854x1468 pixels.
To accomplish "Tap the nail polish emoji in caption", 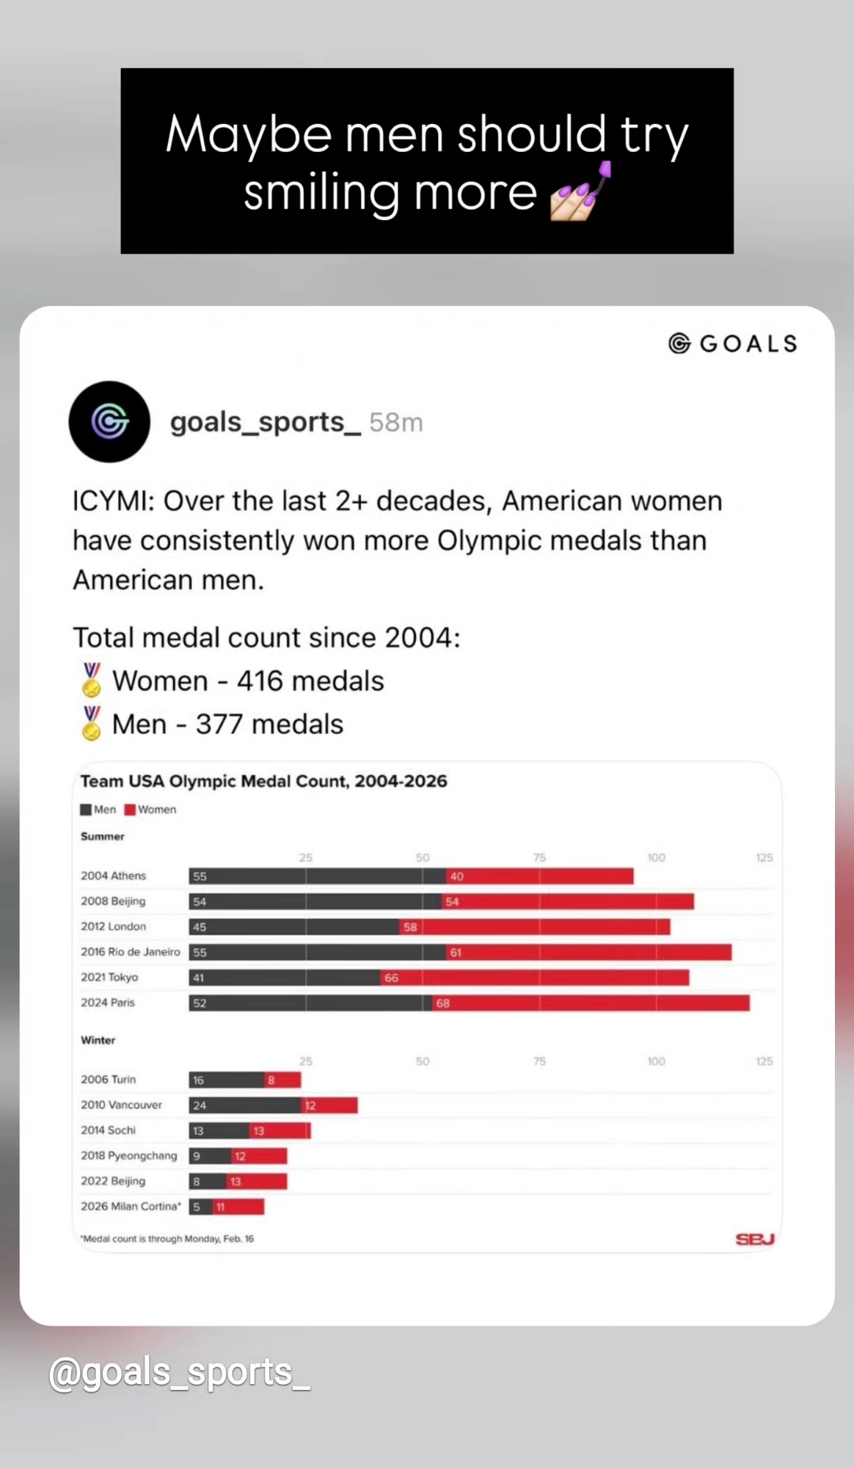I will click(x=580, y=194).
